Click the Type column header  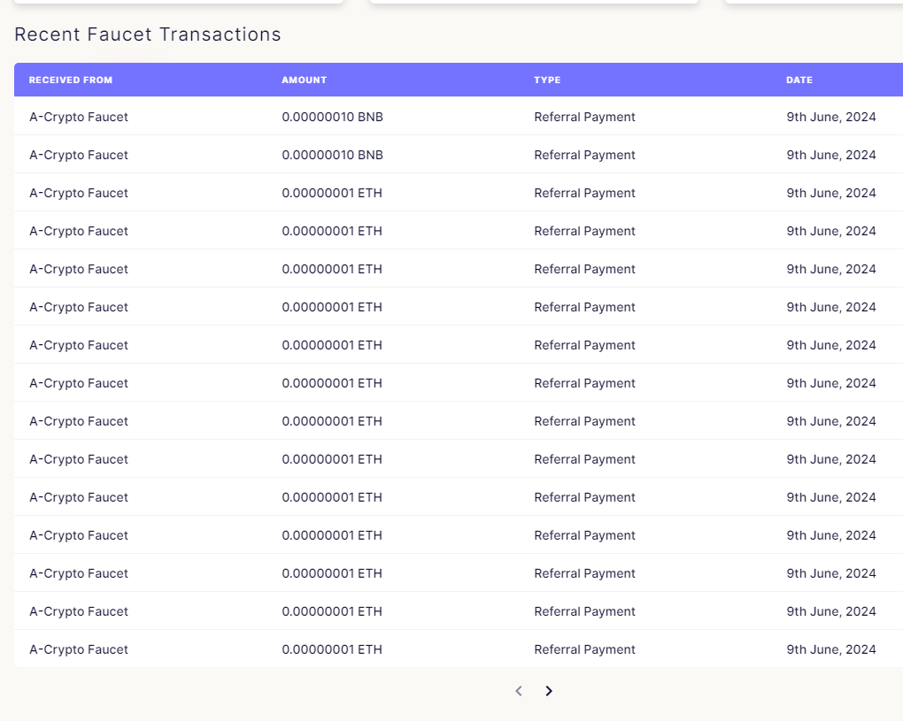547,80
